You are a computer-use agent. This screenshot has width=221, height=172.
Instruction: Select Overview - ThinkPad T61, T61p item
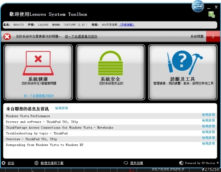(31, 139)
